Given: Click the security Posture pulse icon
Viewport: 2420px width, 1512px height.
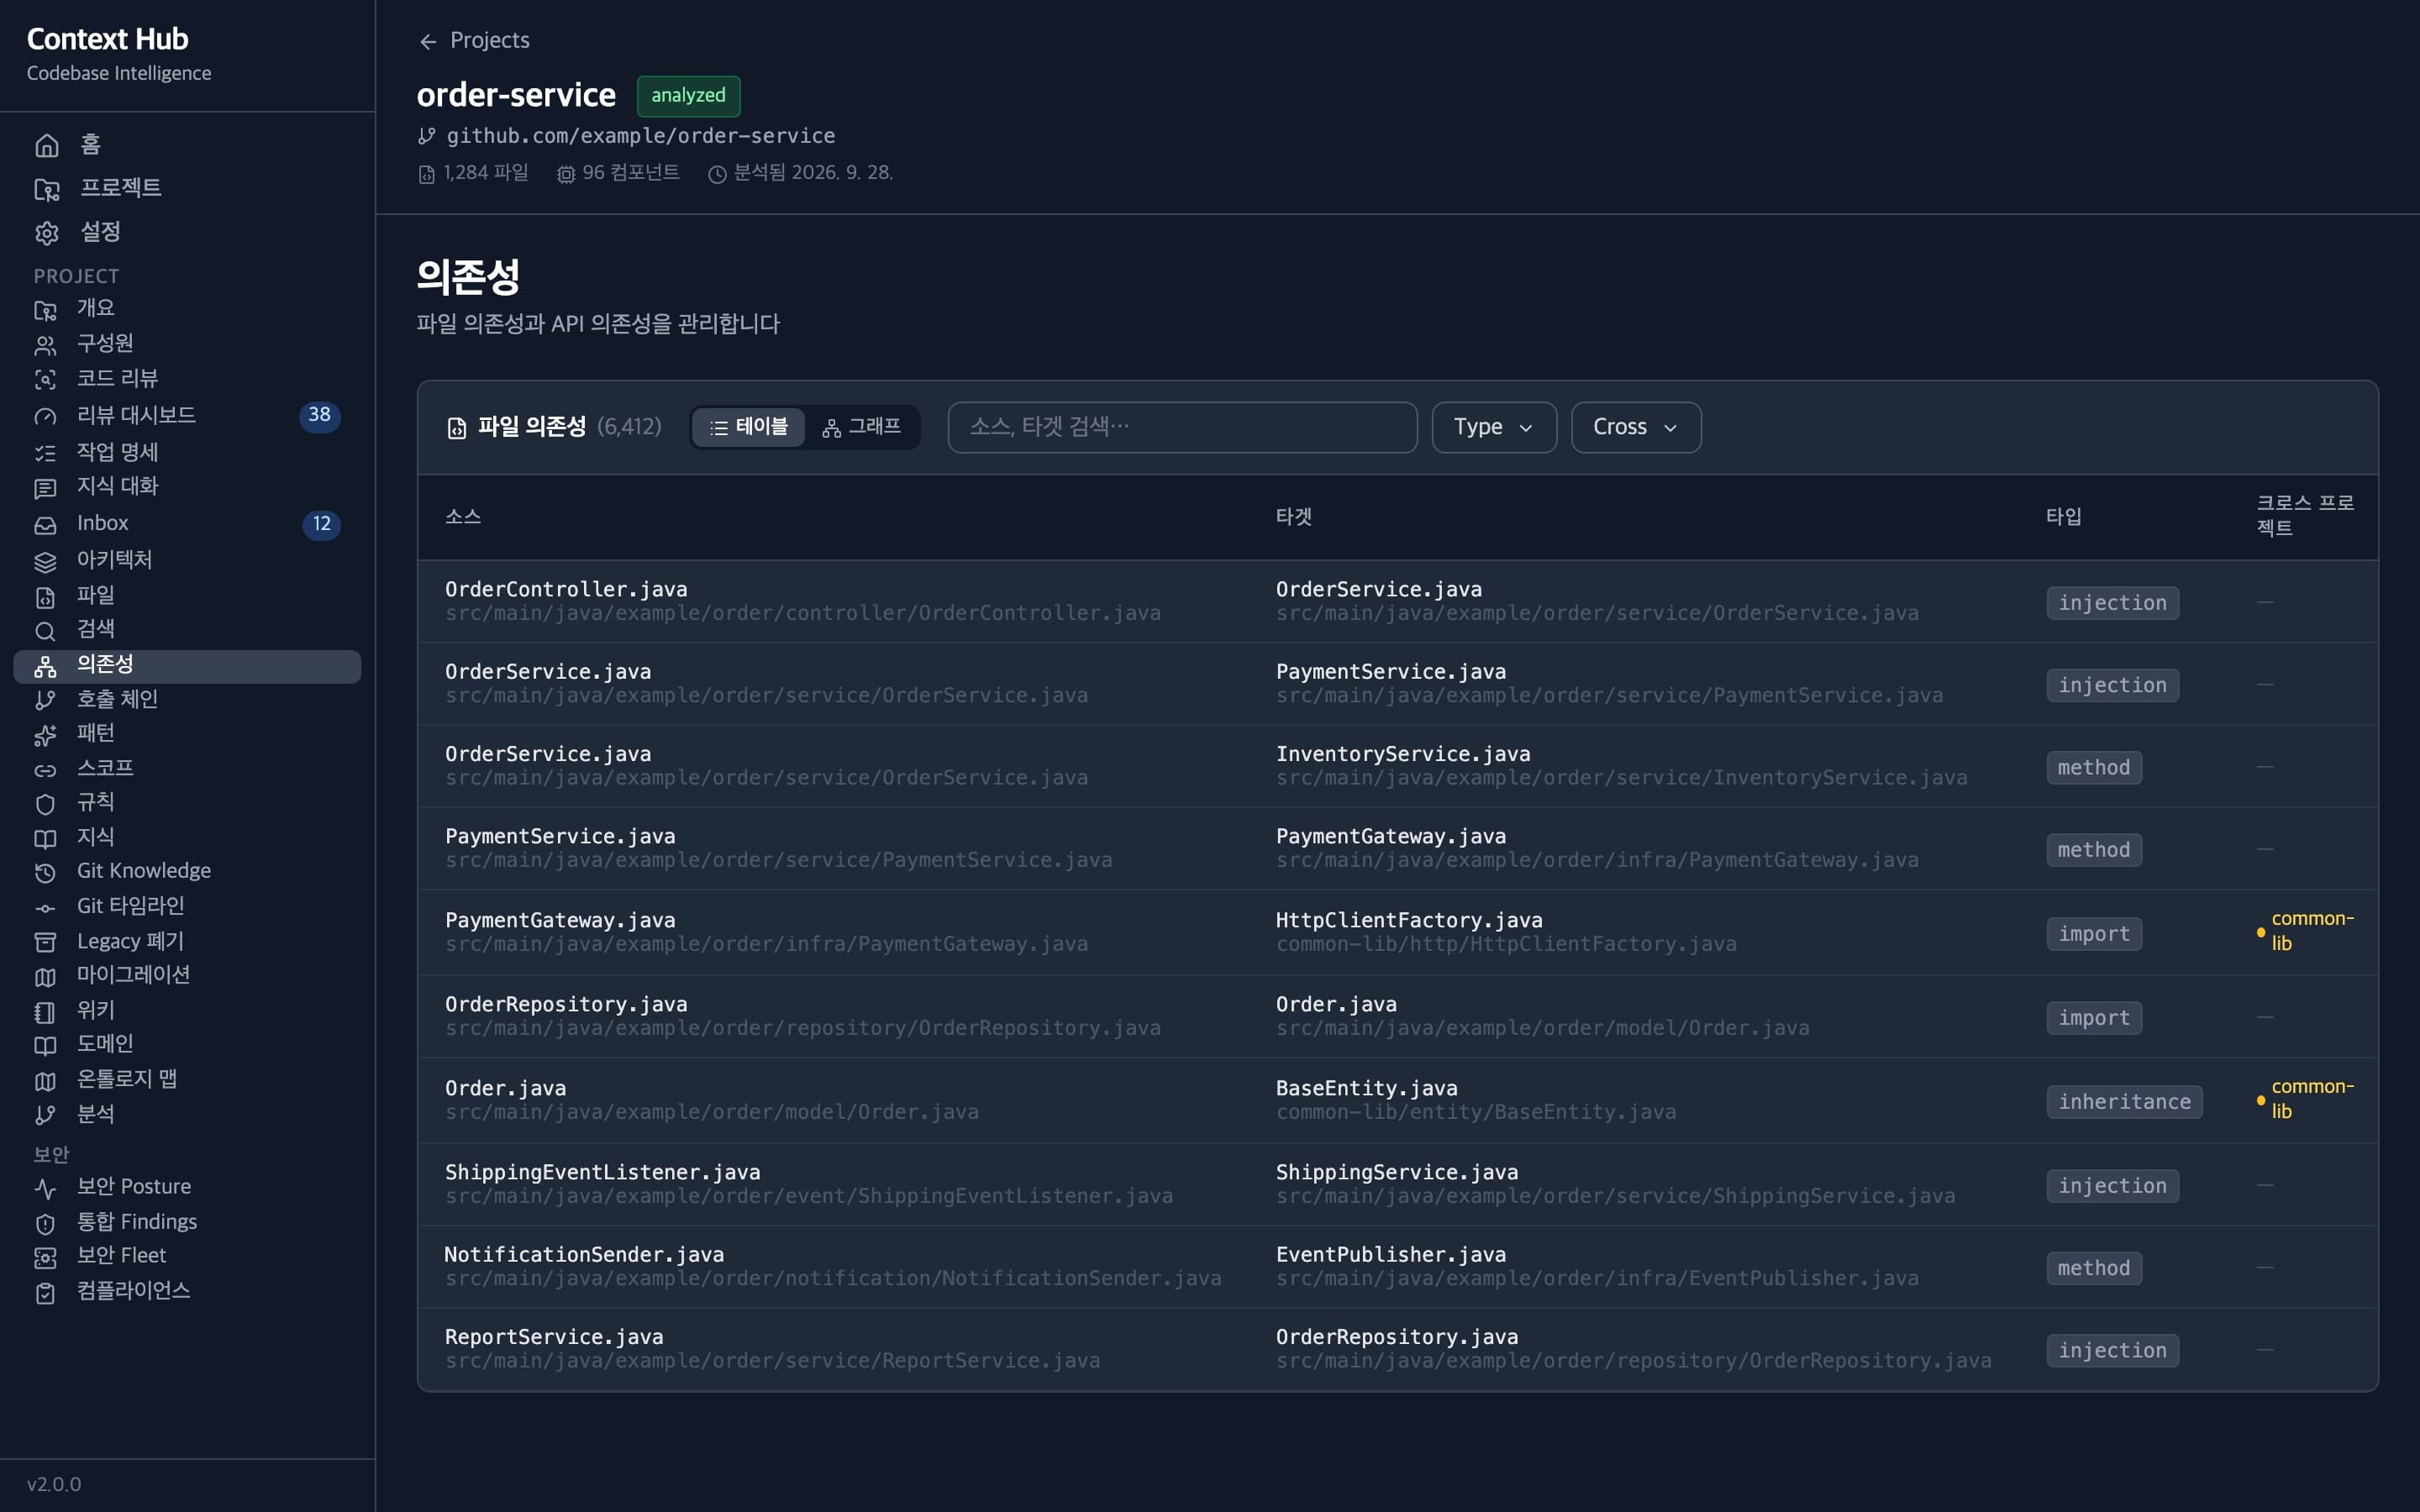Looking at the screenshot, I should pos(45,1188).
